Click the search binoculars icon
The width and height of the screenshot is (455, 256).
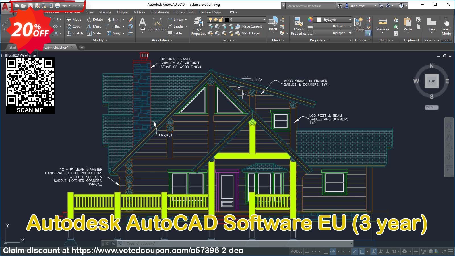point(340,6)
